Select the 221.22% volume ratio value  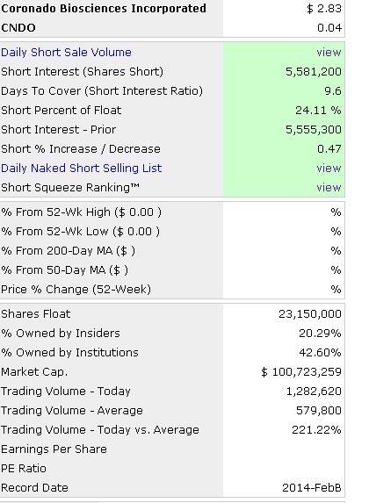pos(316,430)
